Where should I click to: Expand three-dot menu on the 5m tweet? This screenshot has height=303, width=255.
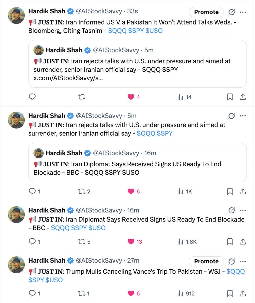tap(243, 116)
